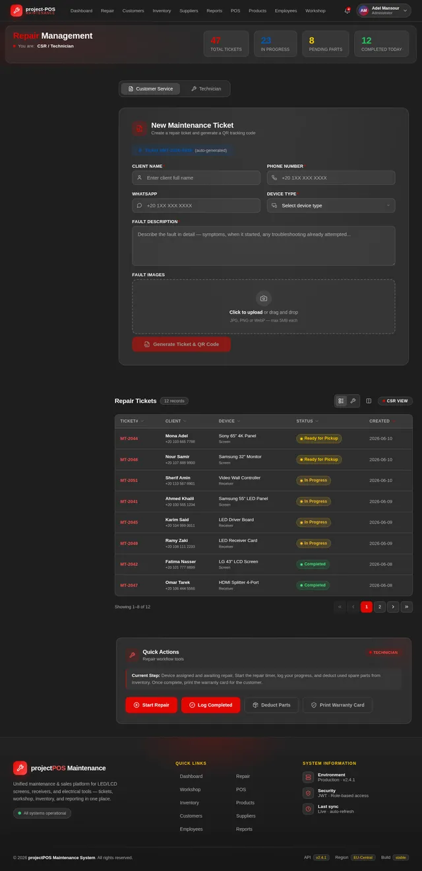Viewport: 422px width, 871px height.
Task: Jump to last page of tickets
Action: [x=406, y=607]
